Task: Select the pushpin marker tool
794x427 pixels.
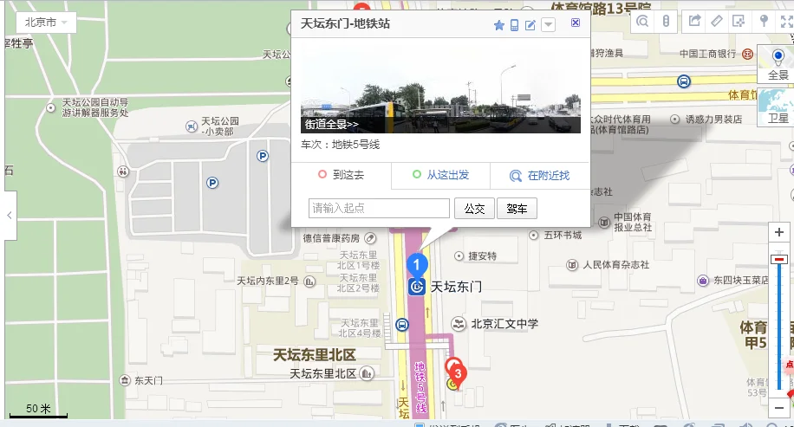Action: (x=764, y=21)
